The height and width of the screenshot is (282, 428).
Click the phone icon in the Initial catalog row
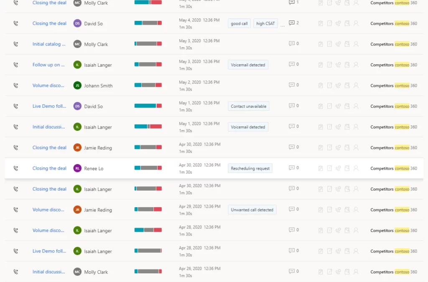click(16, 44)
